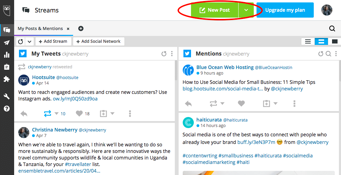Open the Tools wrench icon in sidebar

coord(7,96)
